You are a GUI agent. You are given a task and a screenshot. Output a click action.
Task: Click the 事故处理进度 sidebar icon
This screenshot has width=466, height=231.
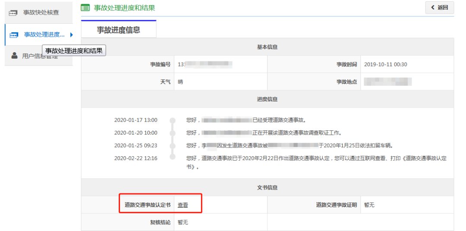point(14,35)
